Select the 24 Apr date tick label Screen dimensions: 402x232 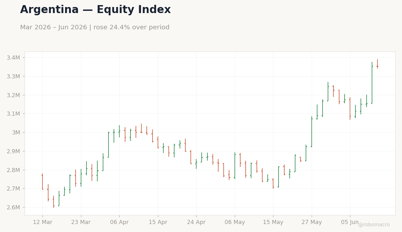click(x=196, y=222)
